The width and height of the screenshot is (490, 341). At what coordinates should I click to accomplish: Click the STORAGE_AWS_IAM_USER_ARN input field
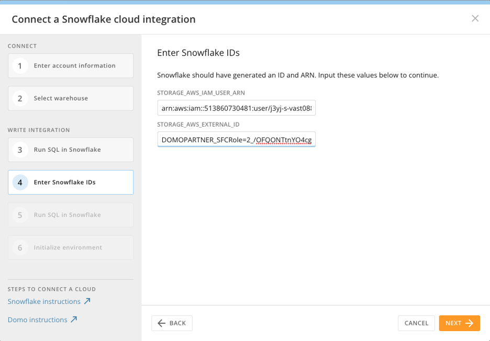click(x=236, y=108)
